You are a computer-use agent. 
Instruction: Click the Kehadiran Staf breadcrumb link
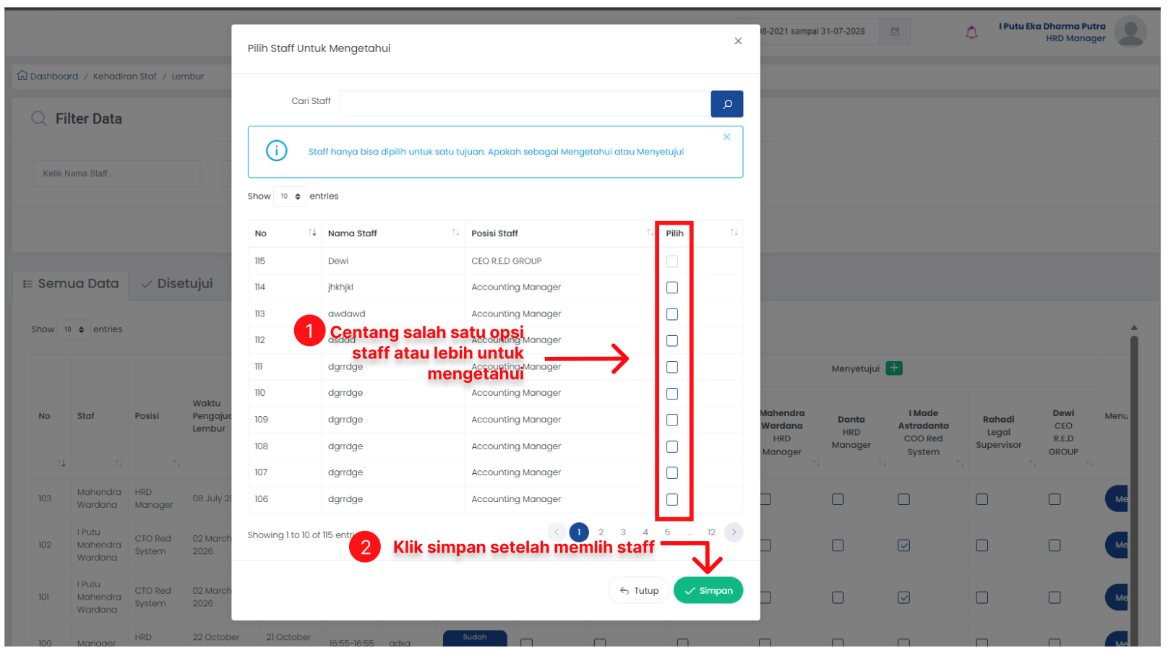pos(124,76)
